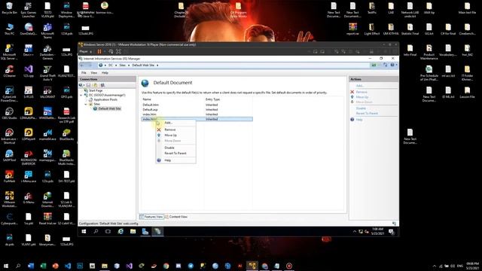Open the Help menu in IIS menu bar
The width and height of the screenshot is (482, 271).
[x=105, y=73]
